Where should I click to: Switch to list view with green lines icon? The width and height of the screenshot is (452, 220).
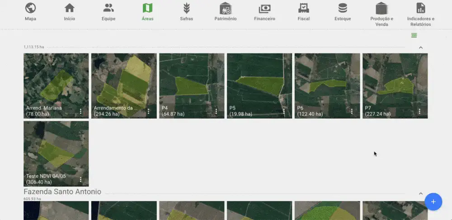tap(414, 35)
